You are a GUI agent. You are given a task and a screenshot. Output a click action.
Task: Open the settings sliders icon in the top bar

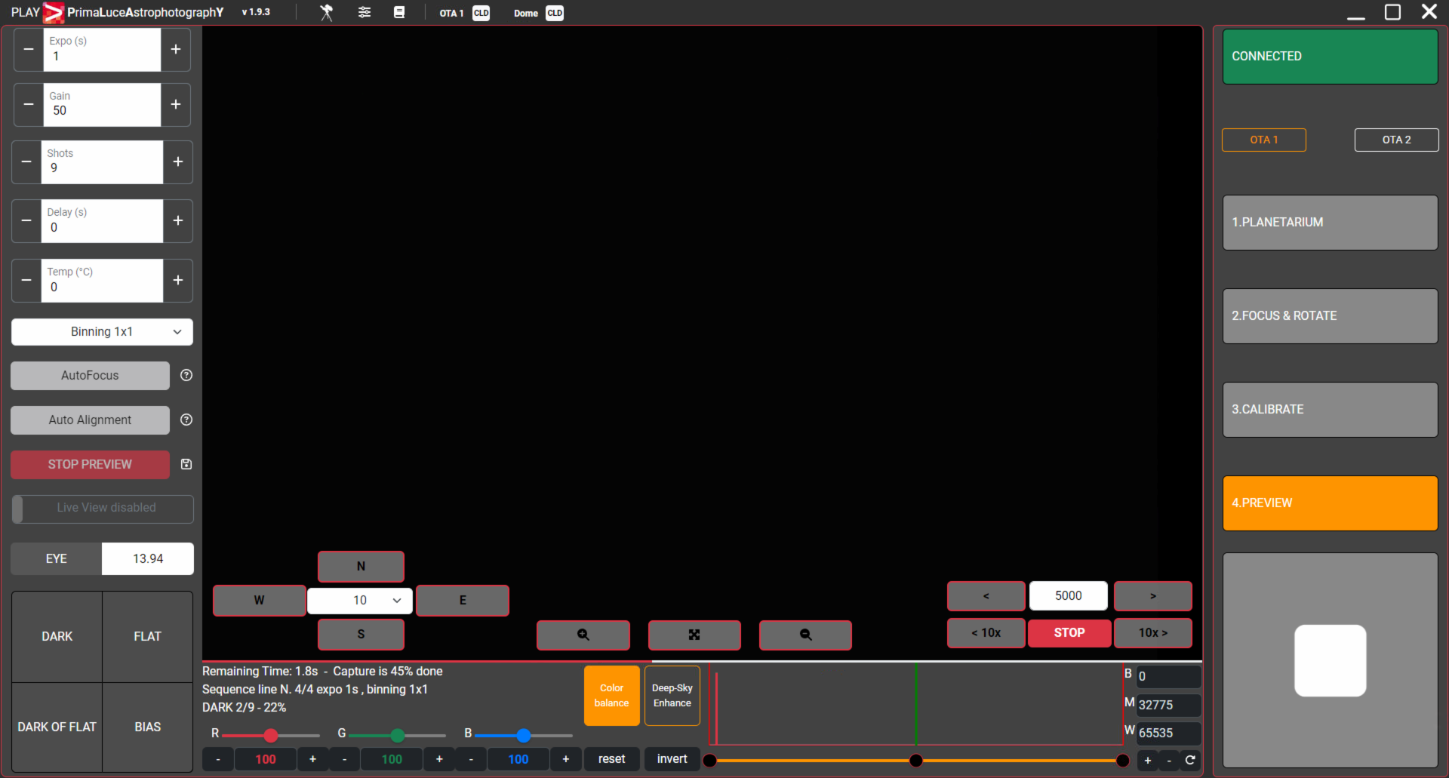(365, 12)
